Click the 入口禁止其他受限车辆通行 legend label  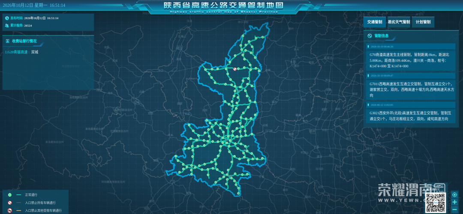[43, 211]
